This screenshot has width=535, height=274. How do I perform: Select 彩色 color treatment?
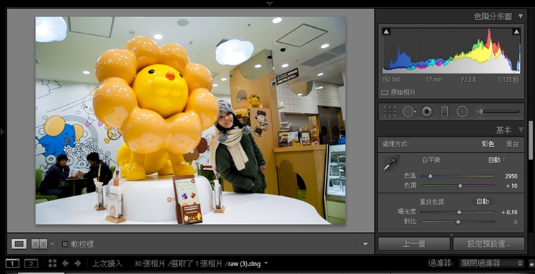tap(488, 144)
